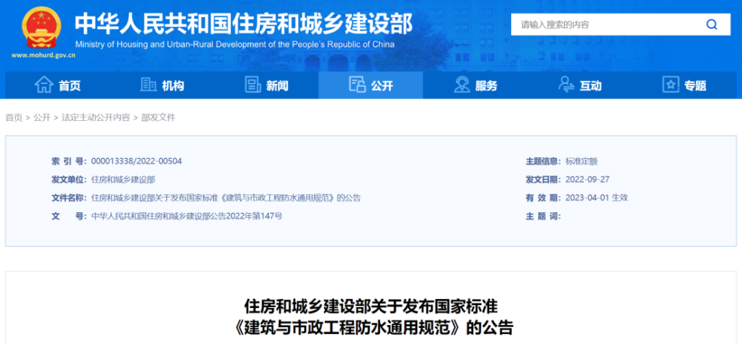
Task: Select the 公开 navigation tab
Action: pos(370,85)
